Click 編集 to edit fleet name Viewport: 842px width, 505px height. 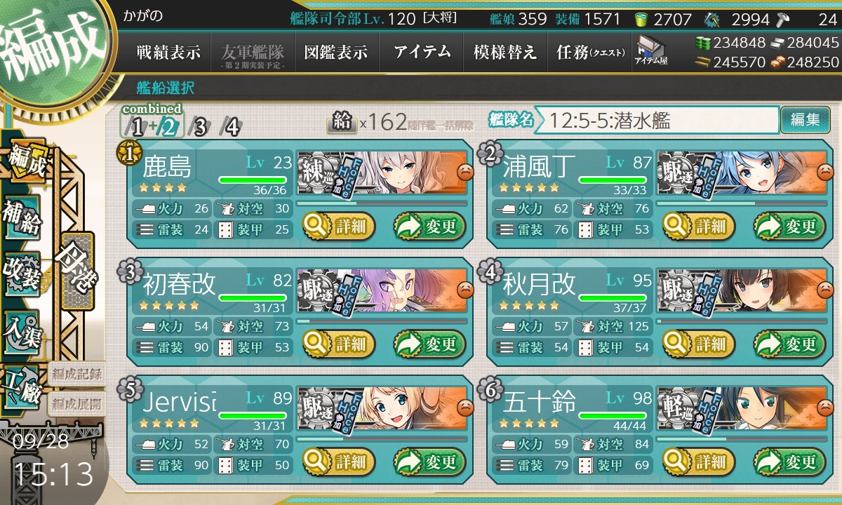click(805, 120)
